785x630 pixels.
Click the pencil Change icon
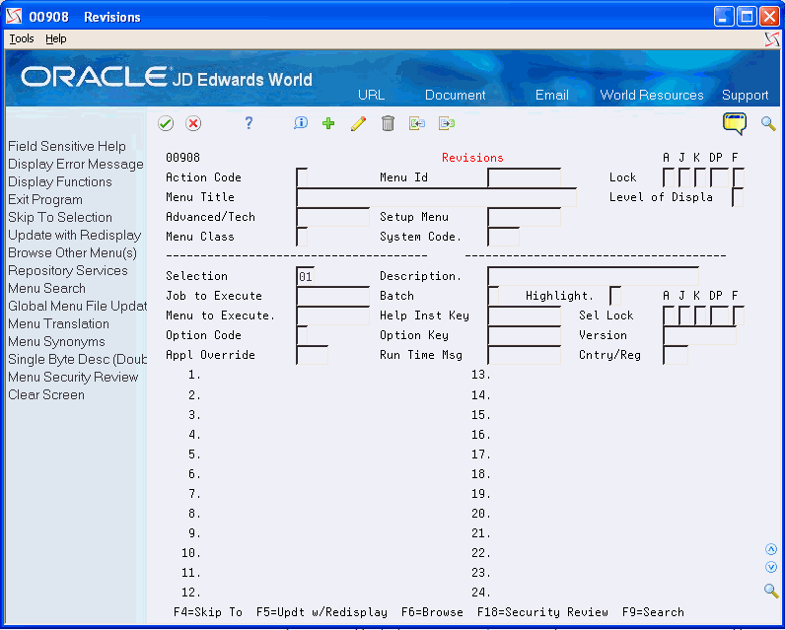tap(358, 123)
